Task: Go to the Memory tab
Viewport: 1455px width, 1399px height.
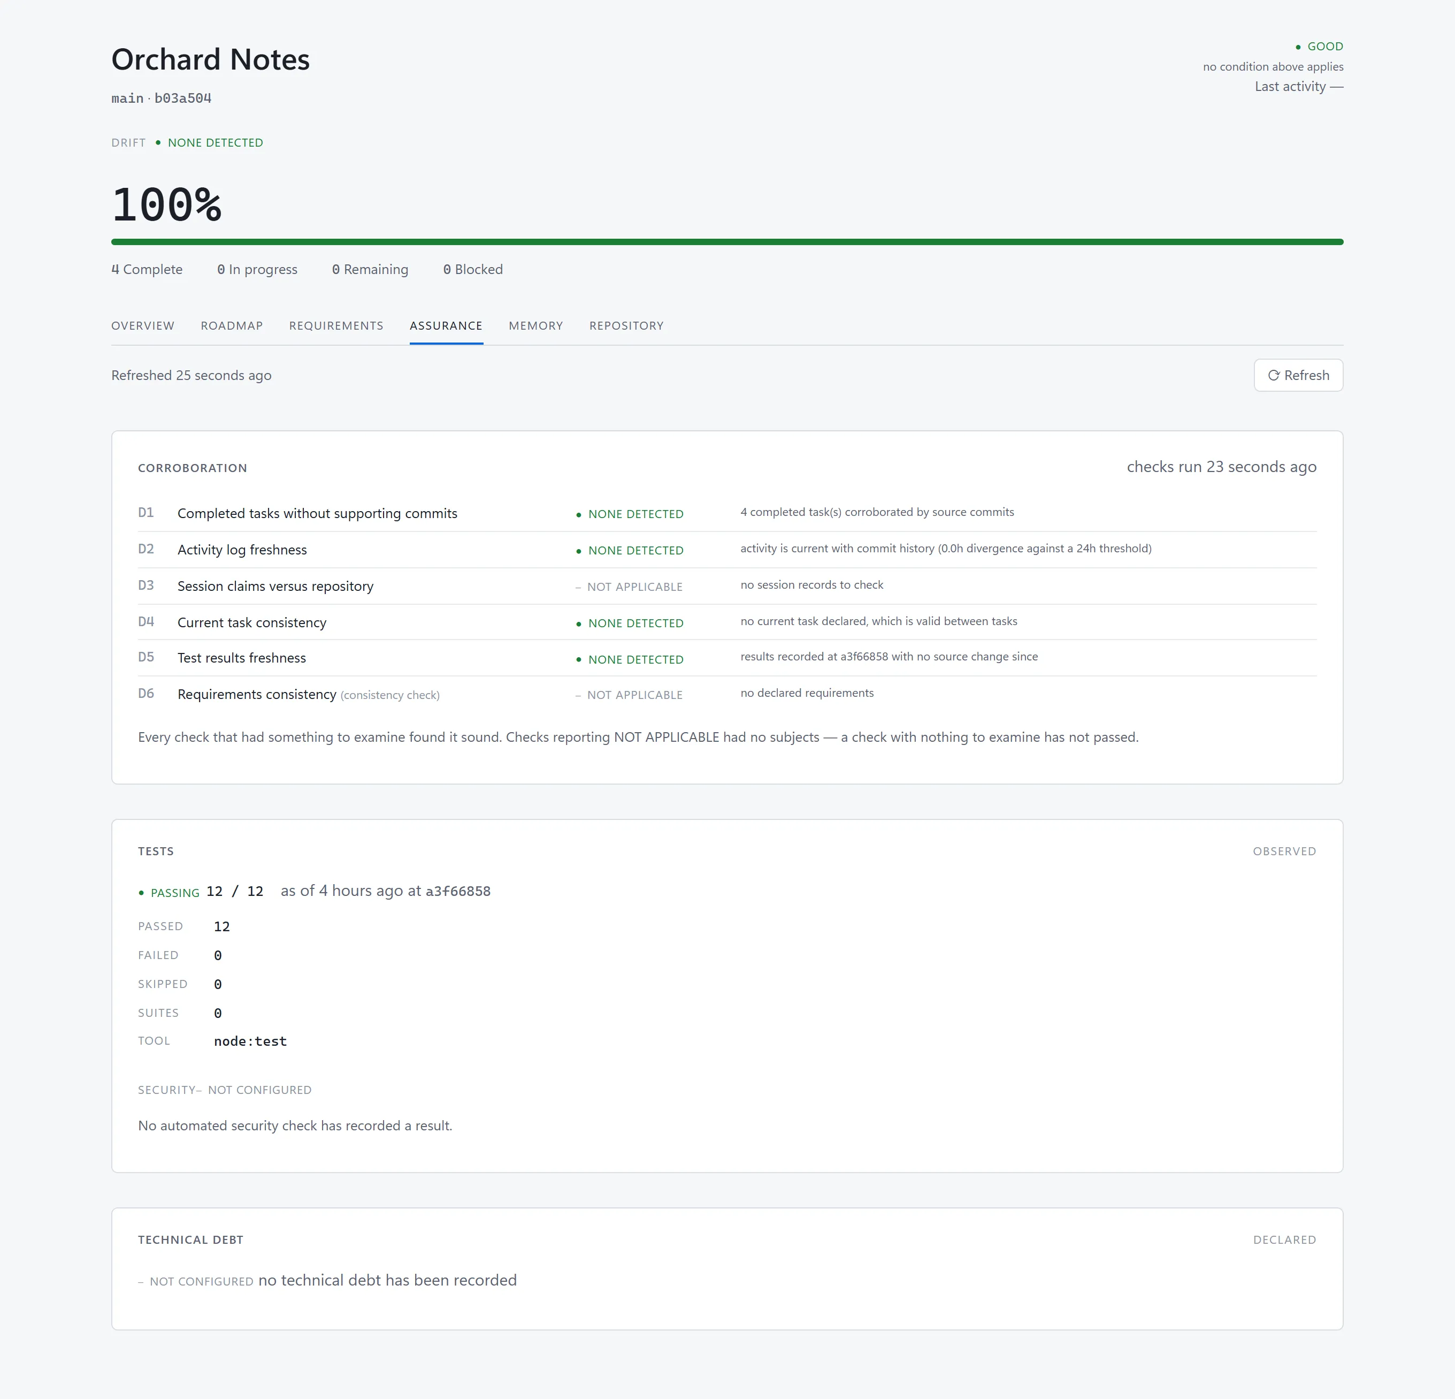Action: point(536,325)
